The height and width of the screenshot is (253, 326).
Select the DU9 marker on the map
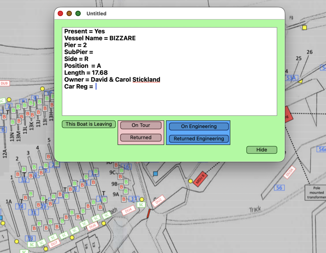[4, 83]
